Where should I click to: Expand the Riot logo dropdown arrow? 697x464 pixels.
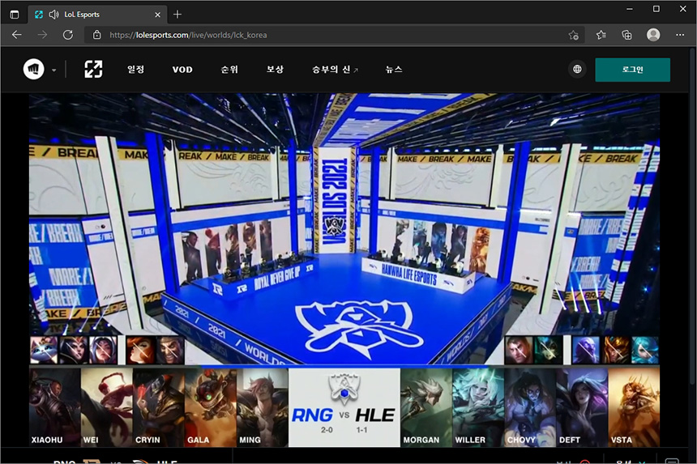pyautogui.click(x=53, y=70)
